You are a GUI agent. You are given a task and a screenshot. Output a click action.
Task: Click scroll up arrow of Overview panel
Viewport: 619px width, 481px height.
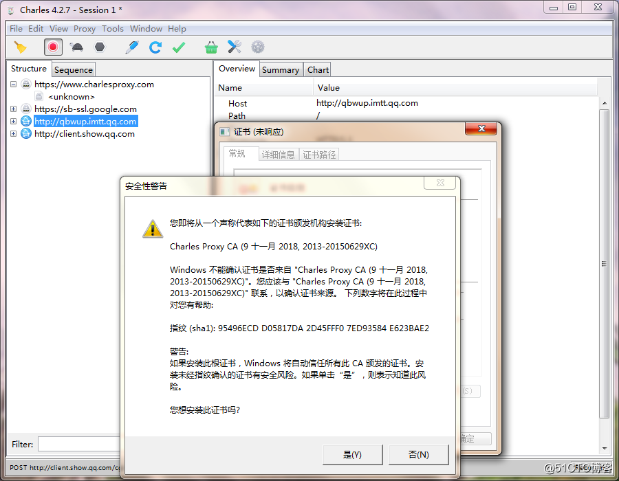(x=605, y=103)
